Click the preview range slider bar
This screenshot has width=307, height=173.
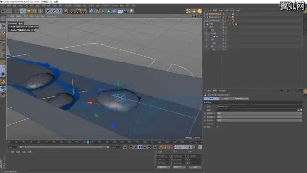pos(64,147)
